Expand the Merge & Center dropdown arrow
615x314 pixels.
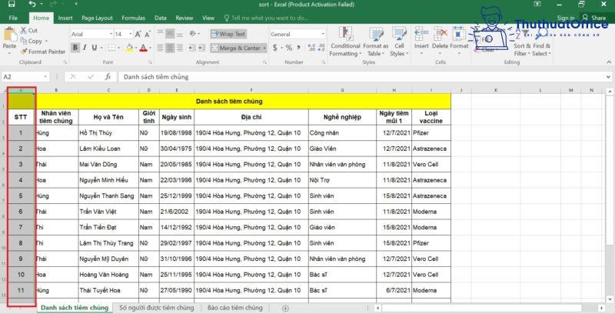click(x=264, y=48)
